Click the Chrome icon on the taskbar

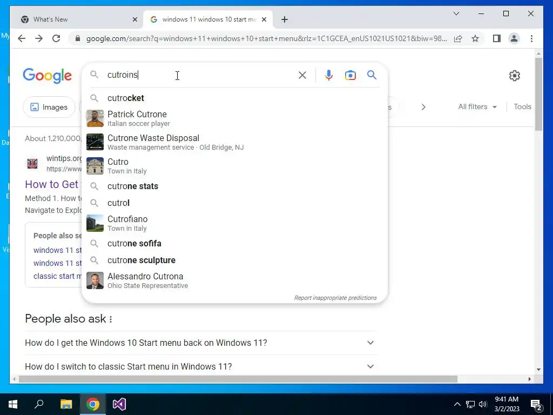[x=93, y=404]
